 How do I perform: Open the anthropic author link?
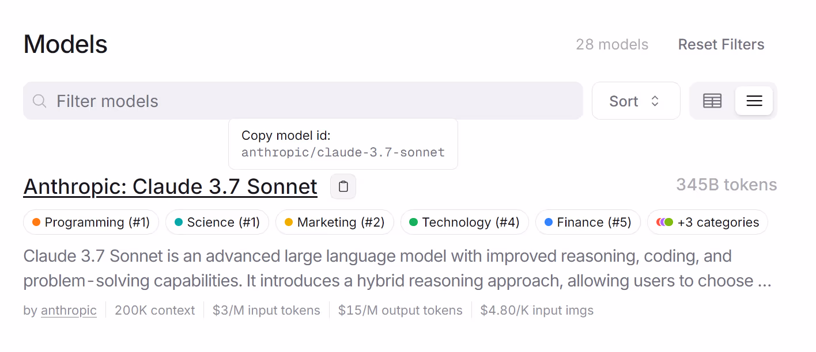coord(69,311)
